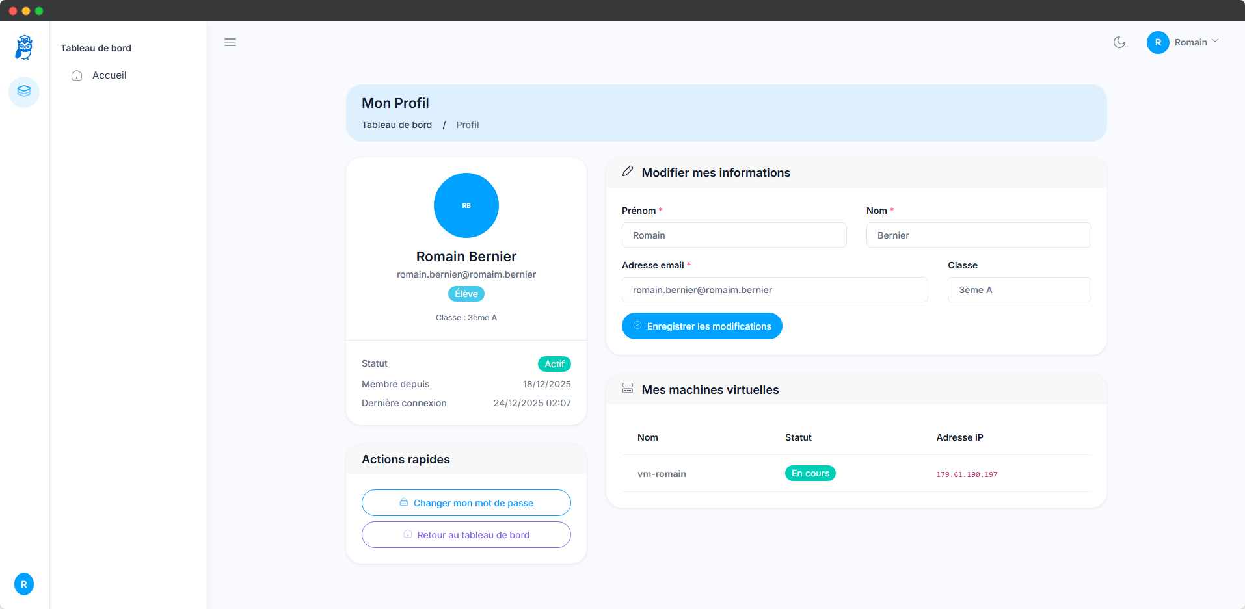Go to Accueil in the sidebar
1245x609 pixels.
[x=109, y=75]
